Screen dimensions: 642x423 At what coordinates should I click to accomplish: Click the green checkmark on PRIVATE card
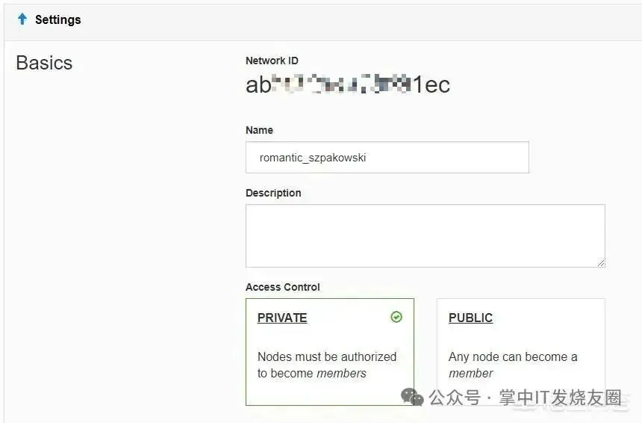coord(396,317)
